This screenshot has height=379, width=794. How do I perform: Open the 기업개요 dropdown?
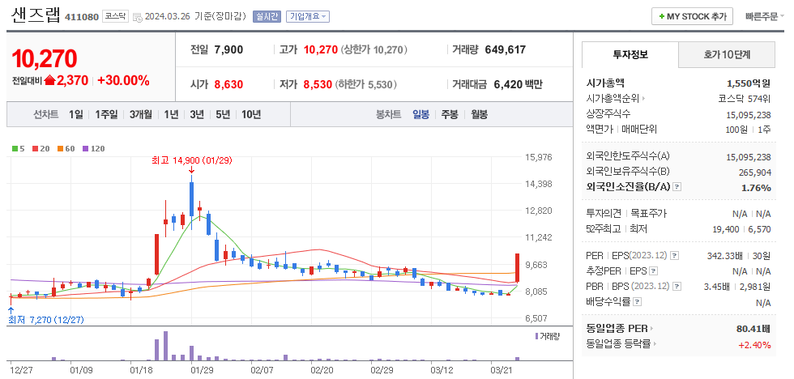(x=308, y=16)
